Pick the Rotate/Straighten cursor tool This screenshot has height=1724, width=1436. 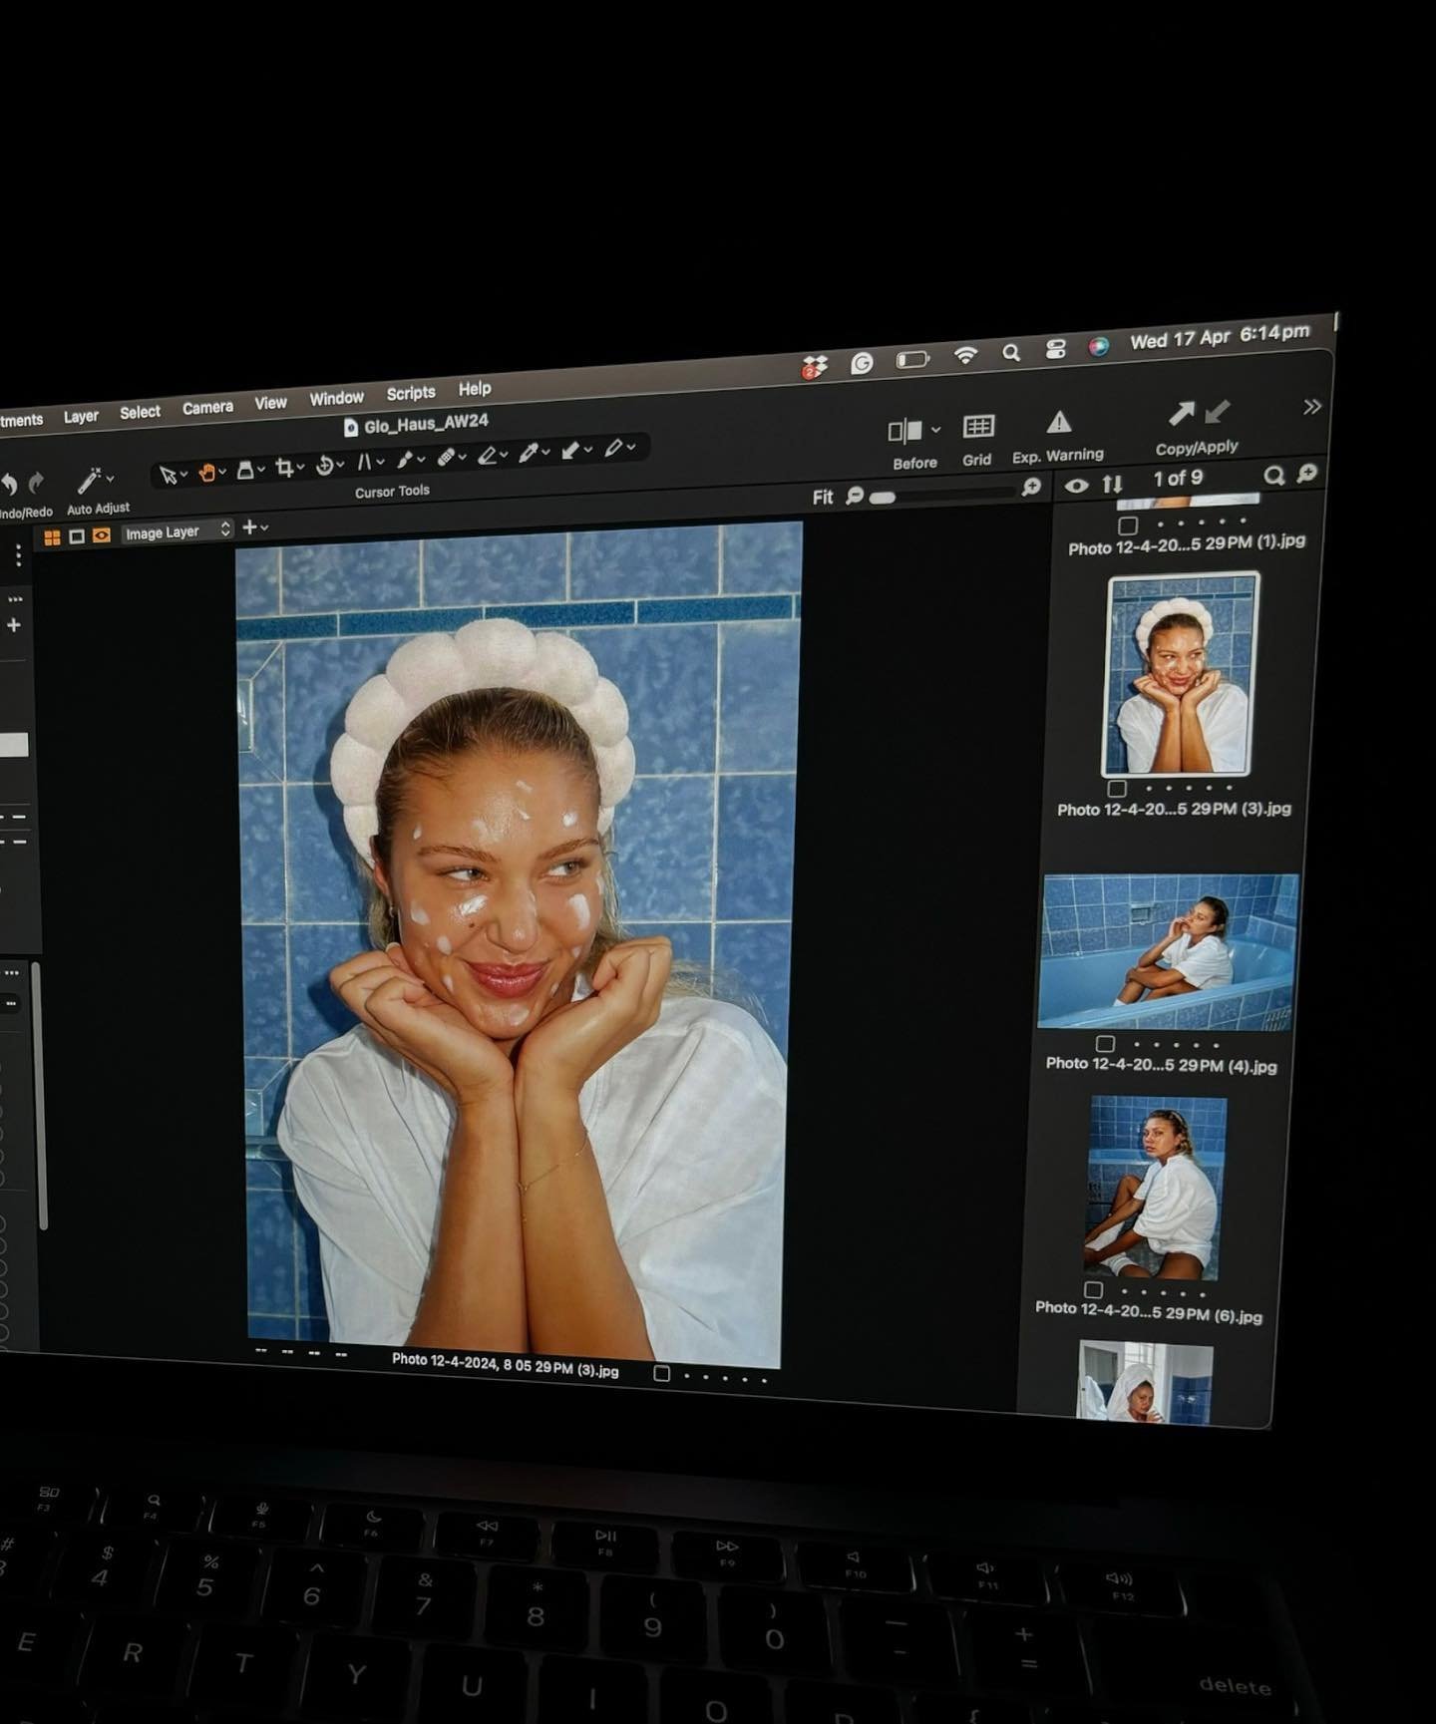[325, 466]
